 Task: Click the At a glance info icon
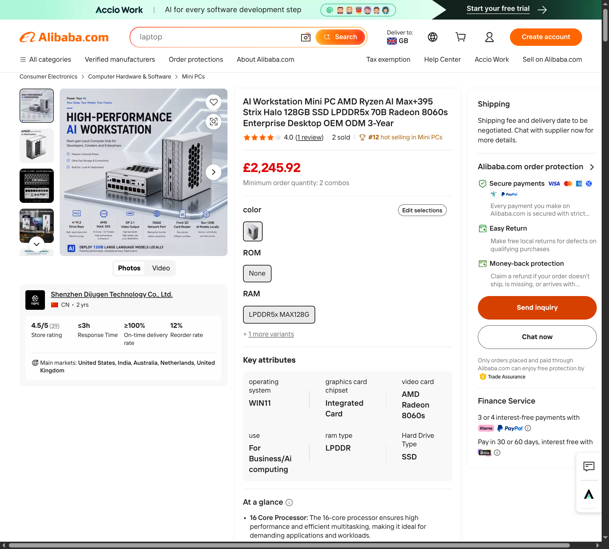coord(289,503)
